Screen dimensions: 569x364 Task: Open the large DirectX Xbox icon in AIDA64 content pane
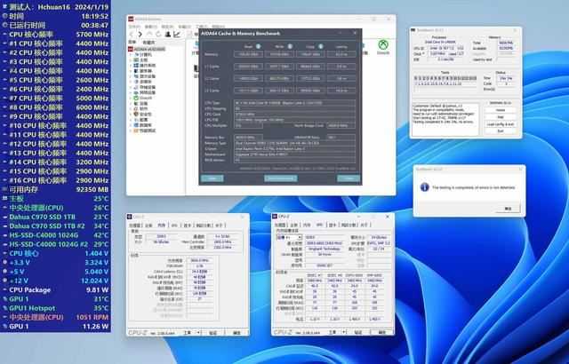pos(383,45)
